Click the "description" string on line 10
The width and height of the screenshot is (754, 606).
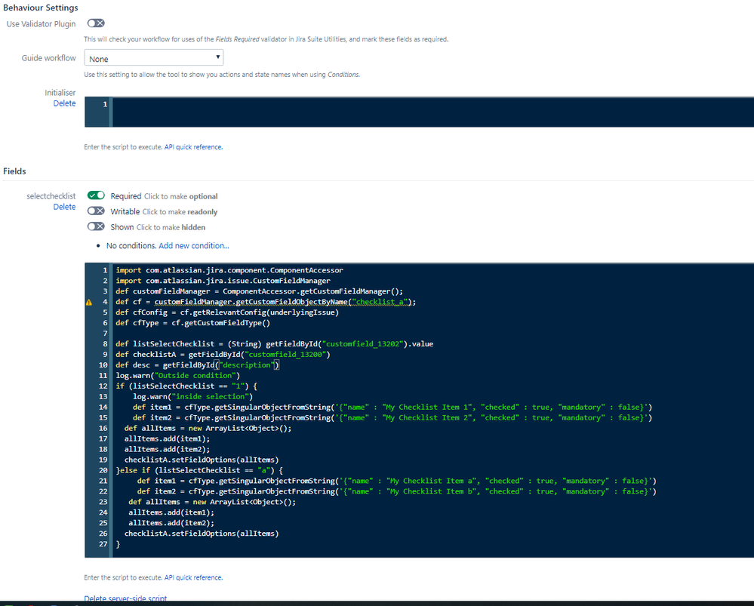coord(247,365)
